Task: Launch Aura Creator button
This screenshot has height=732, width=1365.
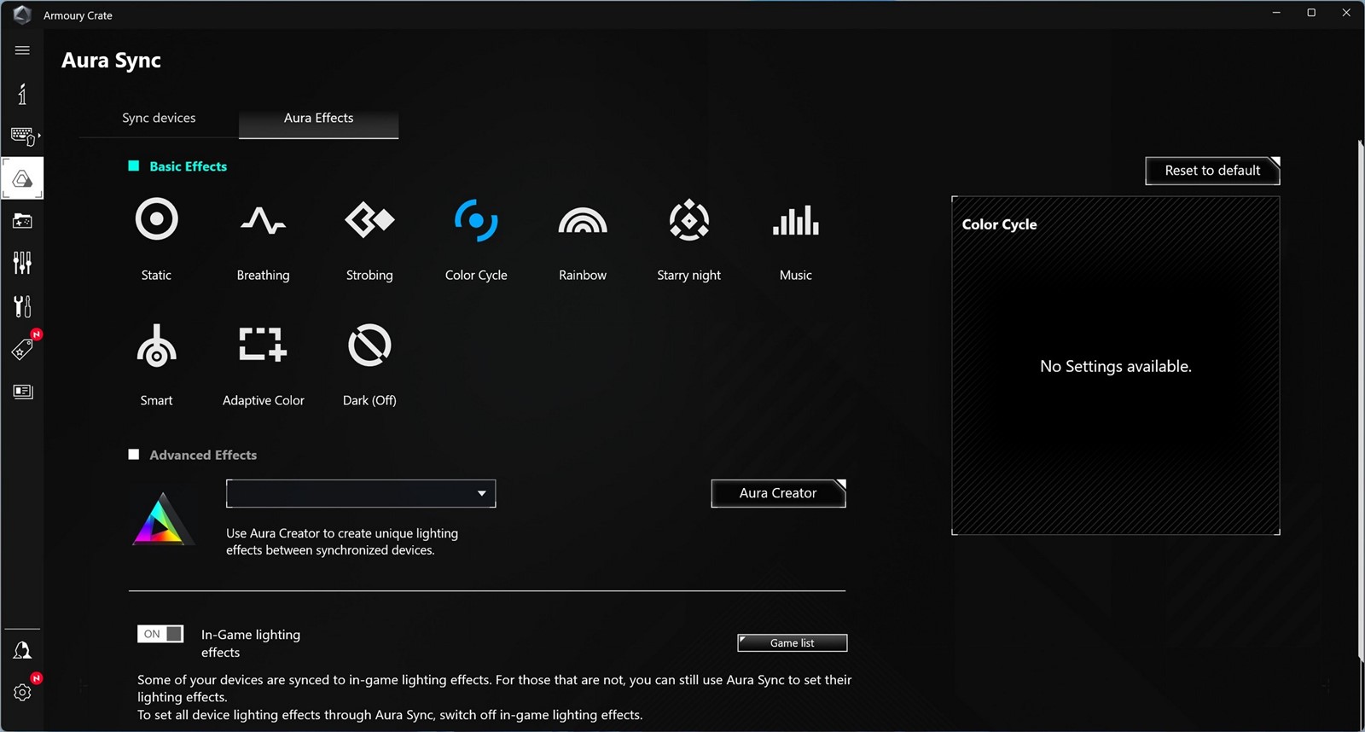Action: coord(778,493)
